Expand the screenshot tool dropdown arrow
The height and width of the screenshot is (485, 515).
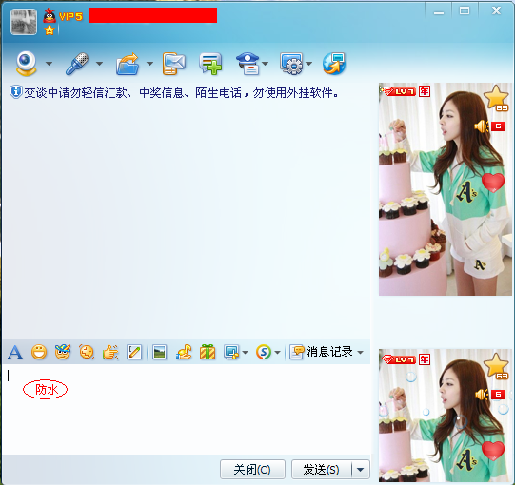tap(245, 353)
